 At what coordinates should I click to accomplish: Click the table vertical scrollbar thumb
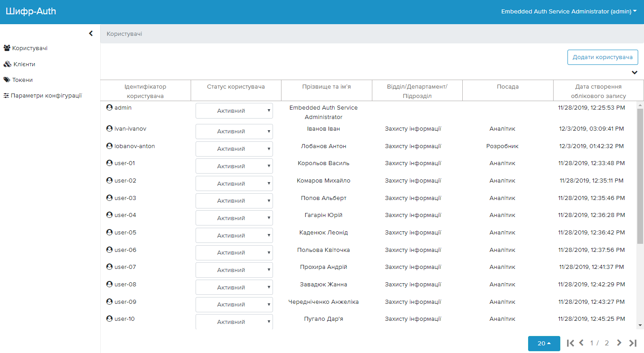[640, 176]
